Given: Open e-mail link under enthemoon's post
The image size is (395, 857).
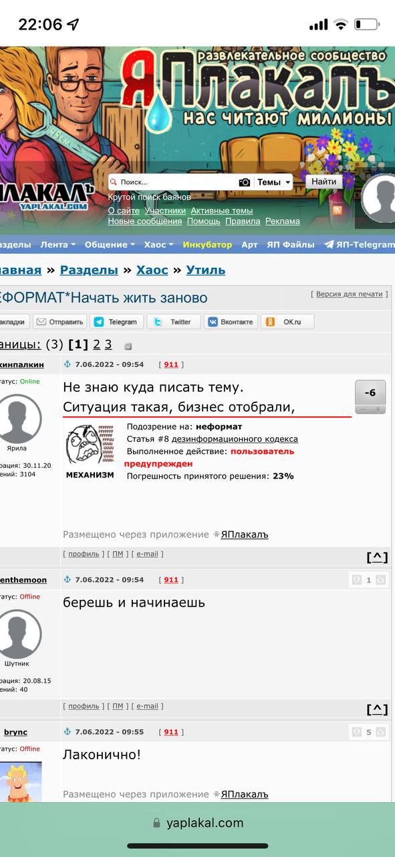Looking at the screenshot, I should [x=147, y=706].
